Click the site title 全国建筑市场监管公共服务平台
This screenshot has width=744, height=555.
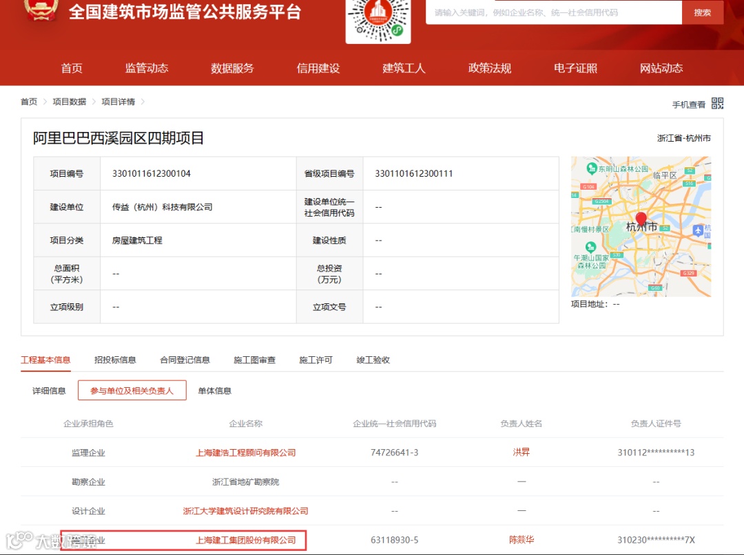185,12
